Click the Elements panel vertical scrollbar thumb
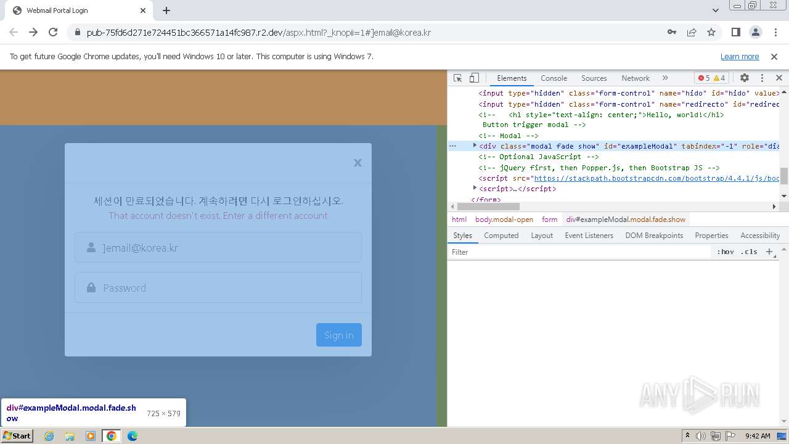Image resolution: width=789 pixels, height=444 pixels. point(784,176)
